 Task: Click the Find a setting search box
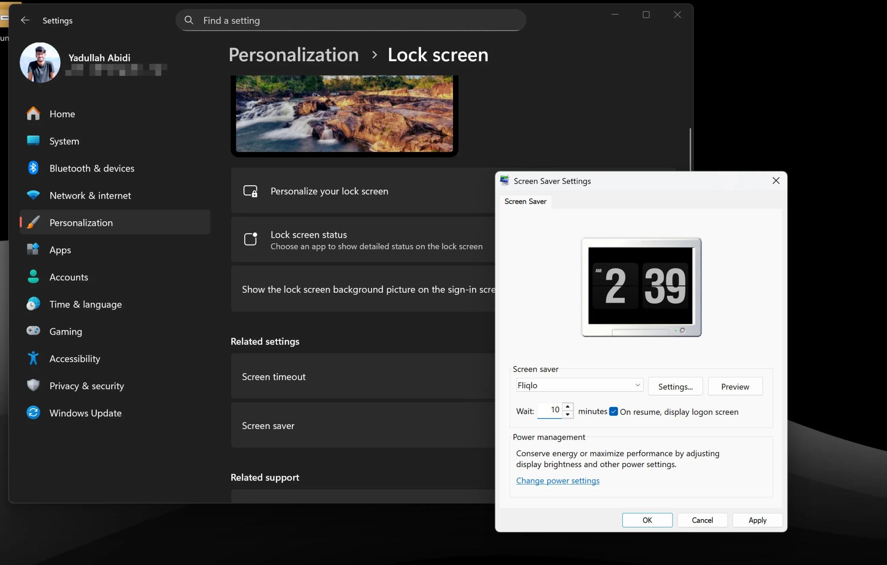[351, 20]
